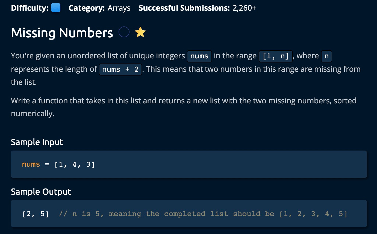Click the paragraph starting Write a function
The height and width of the screenshot is (234, 377).
tap(184, 107)
